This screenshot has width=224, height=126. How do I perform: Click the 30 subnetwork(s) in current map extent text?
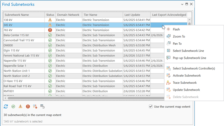click(x=32, y=115)
